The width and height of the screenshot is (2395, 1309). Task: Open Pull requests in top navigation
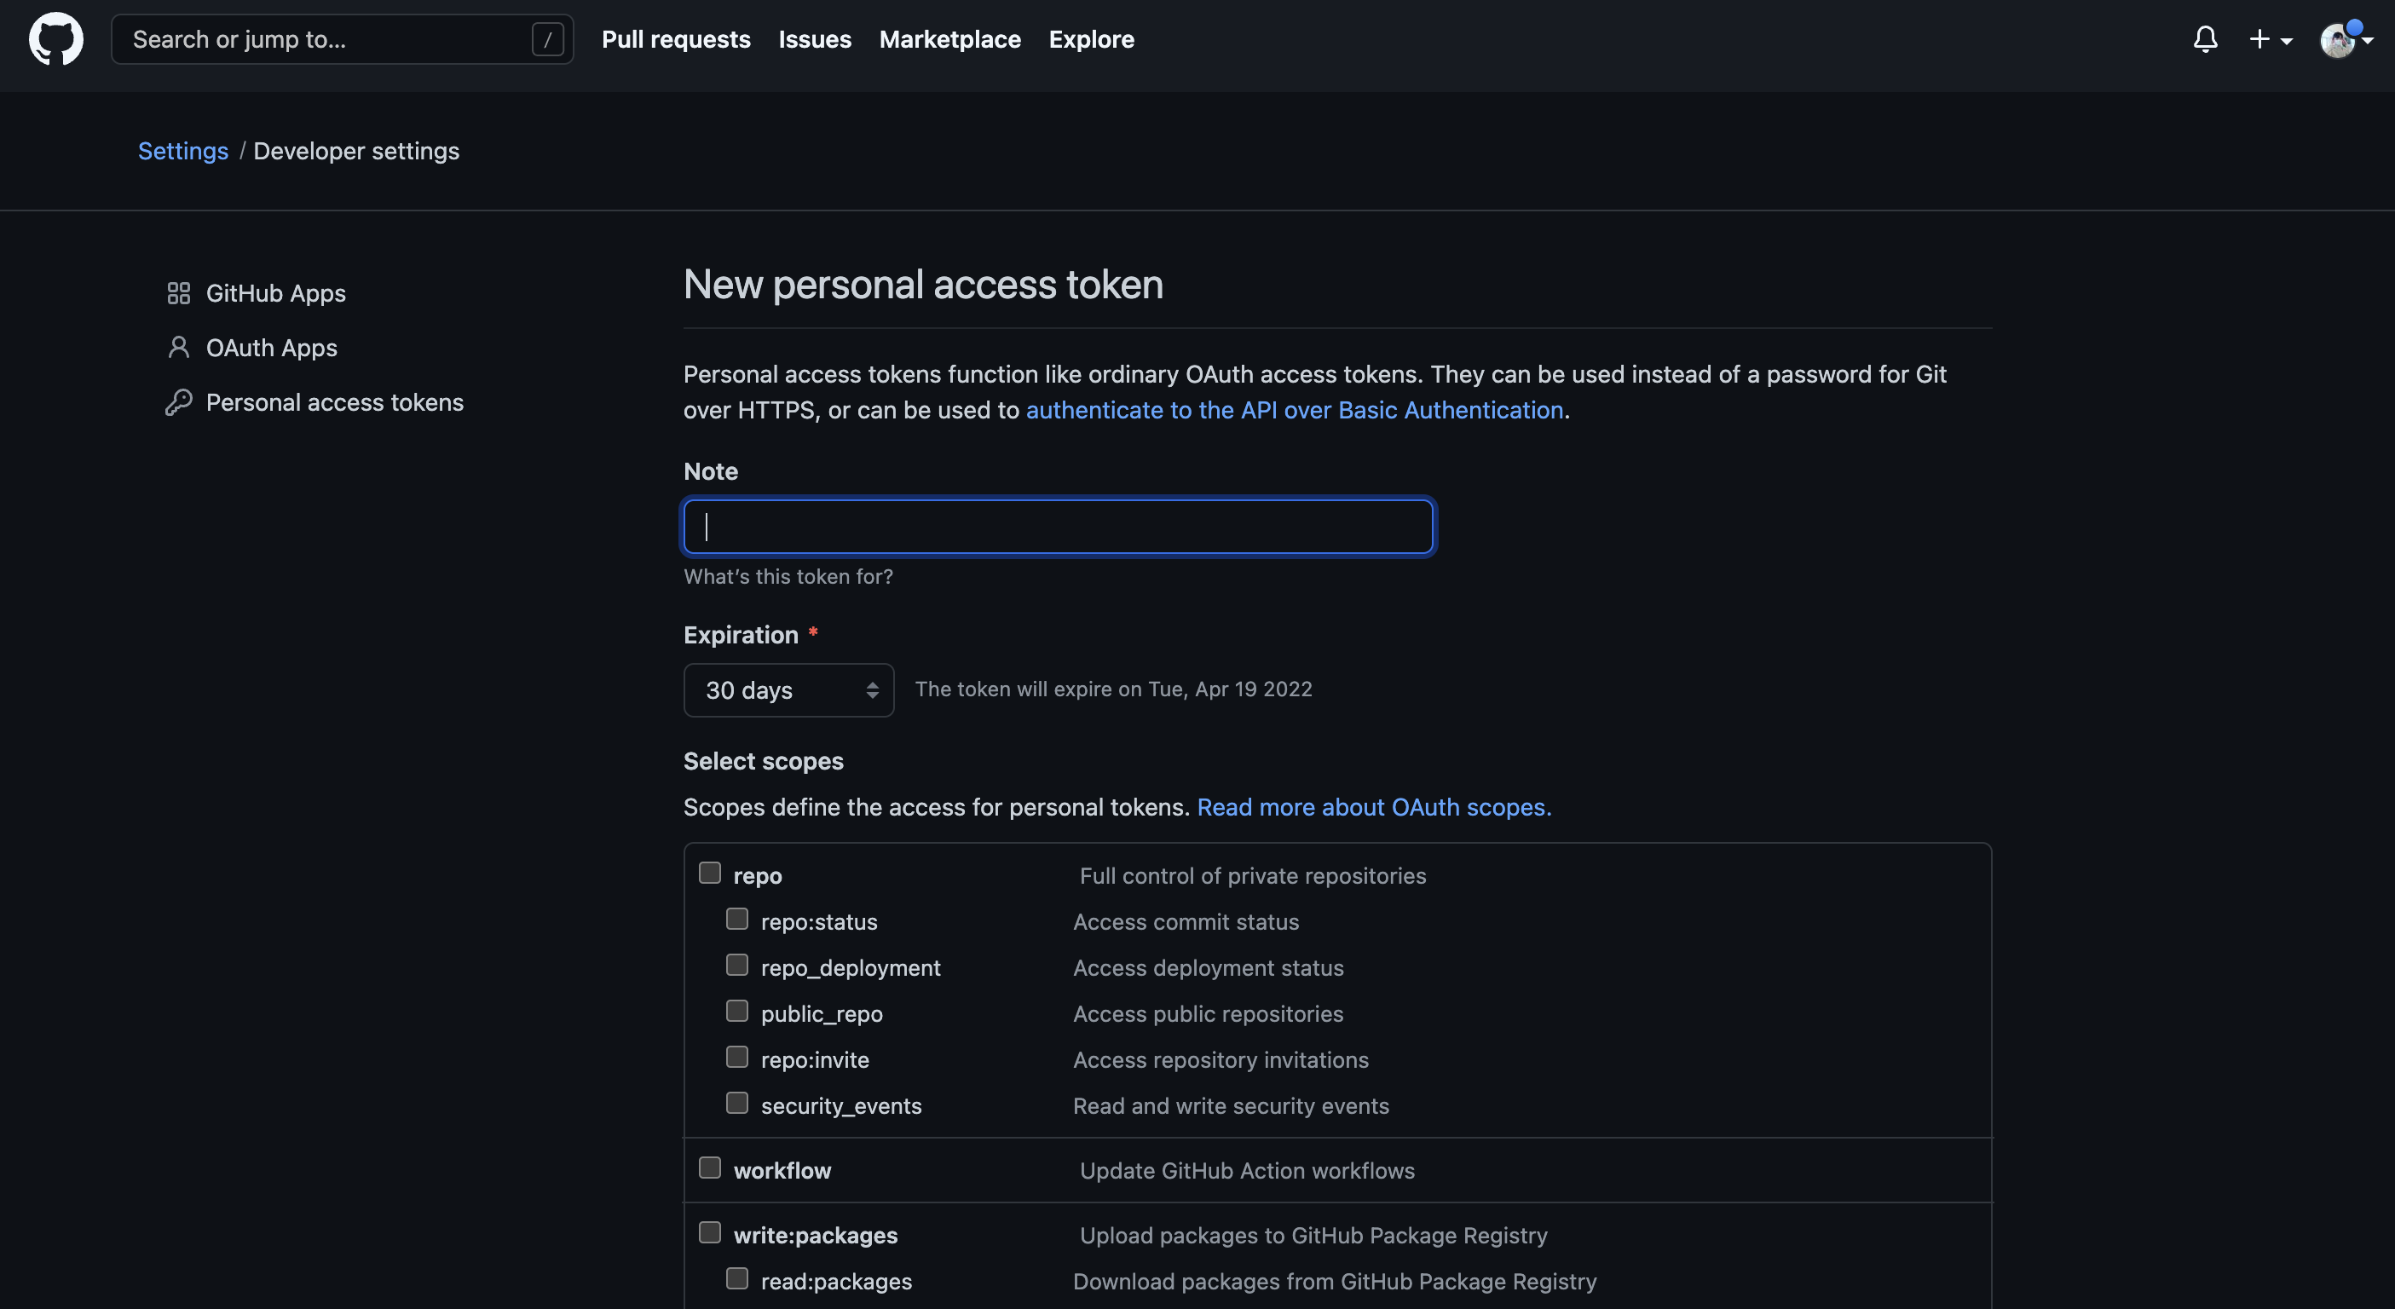click(676, 39)
